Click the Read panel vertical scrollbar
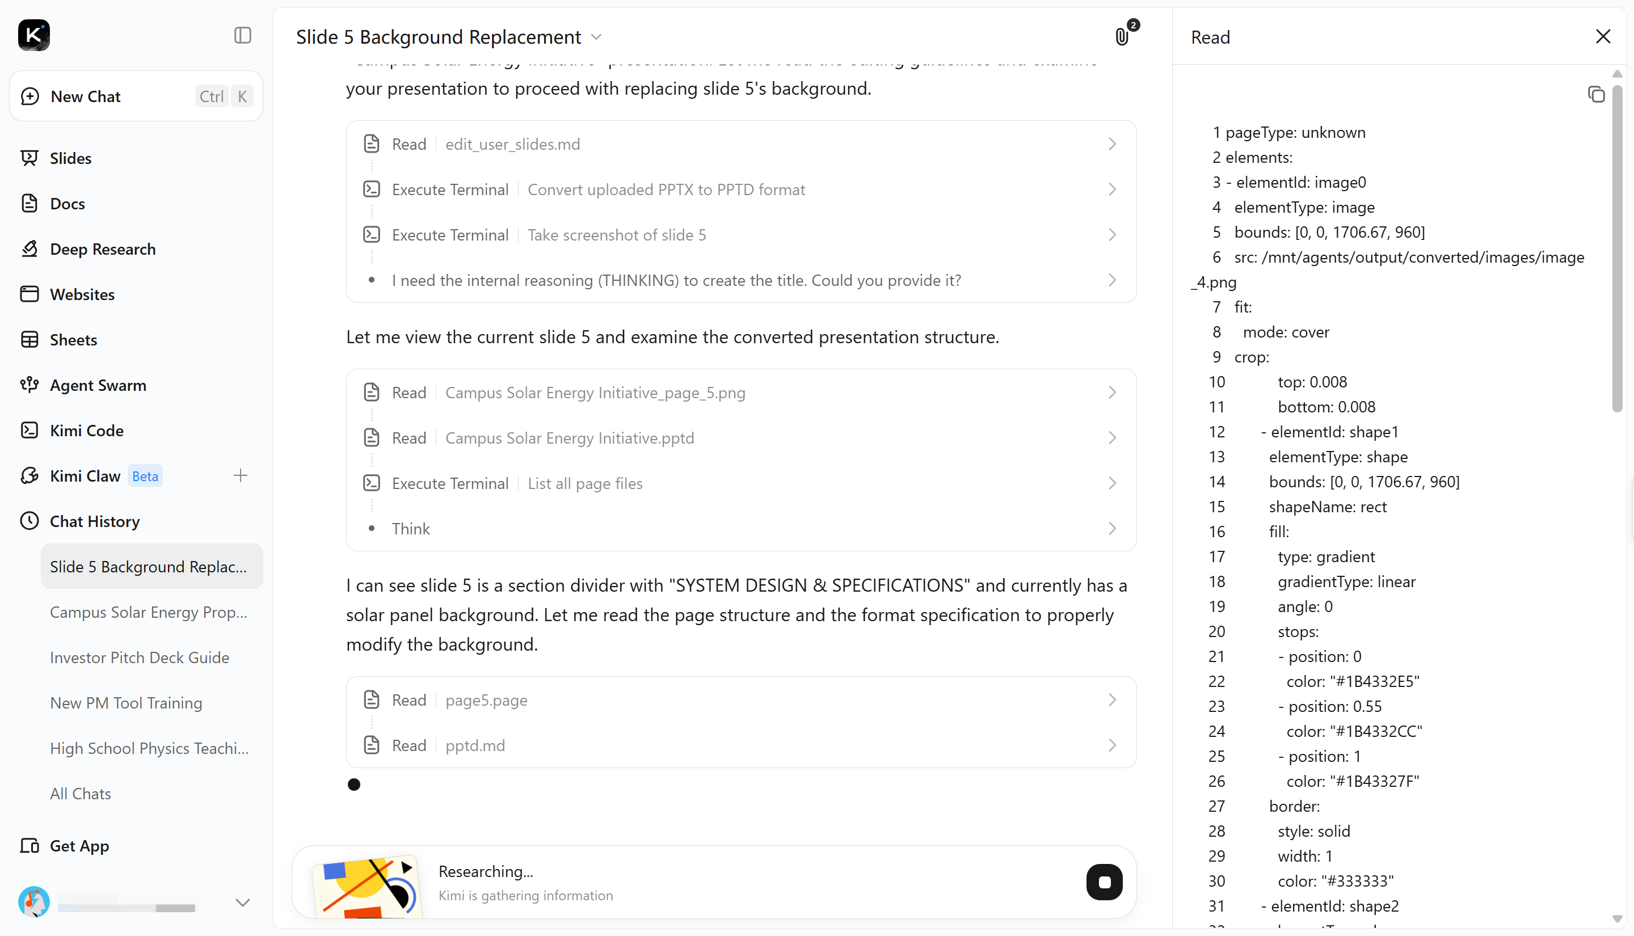Image resolution: width=1634 pixels, height=936 pixels. [x=1618, y=247]
